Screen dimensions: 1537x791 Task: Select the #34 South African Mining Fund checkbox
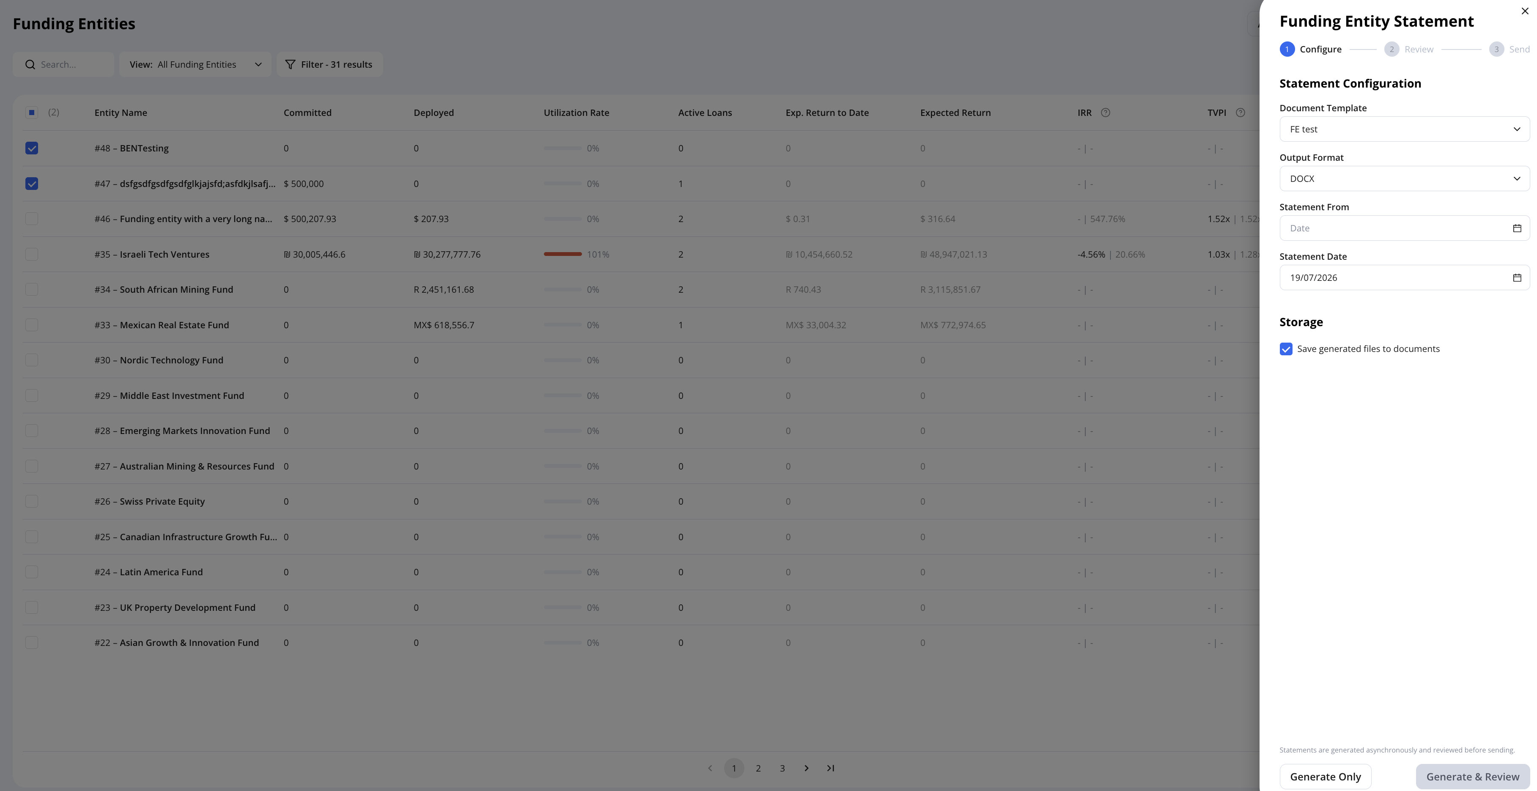(32, 289)
